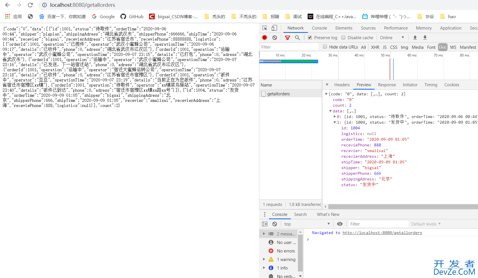The height and width of the screenshot is (278, 478).
Task: Activate the inspect element picker icon
Action: [265, 28]
